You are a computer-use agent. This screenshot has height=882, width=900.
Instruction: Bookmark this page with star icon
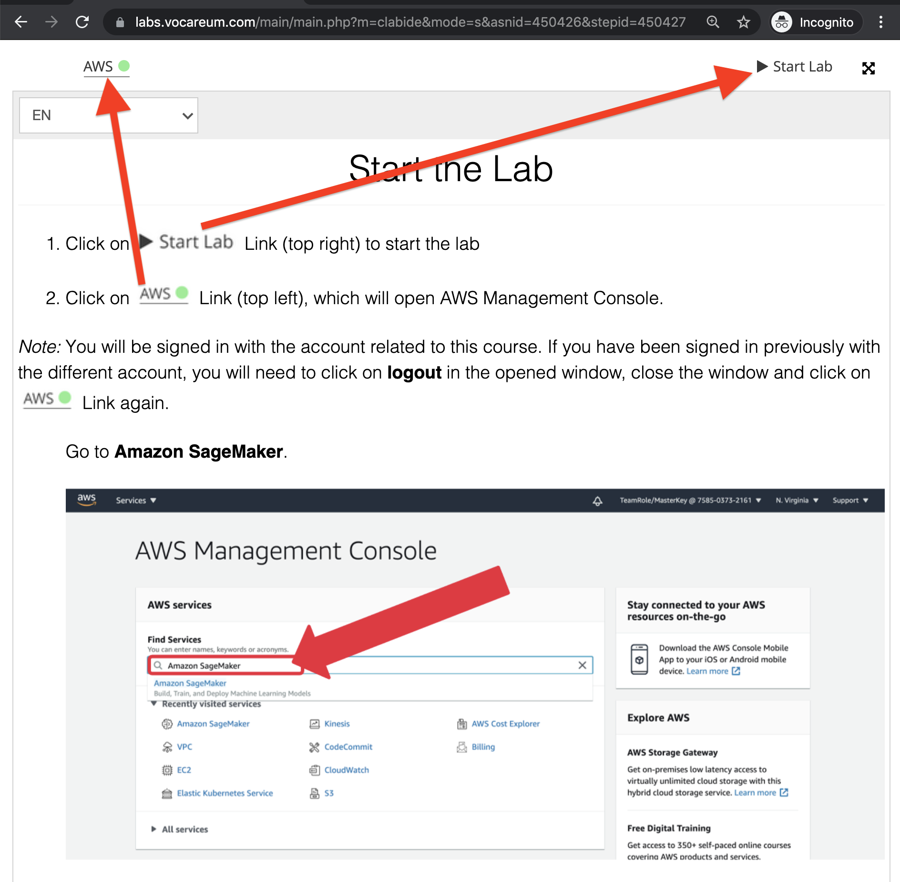point(744,22)
